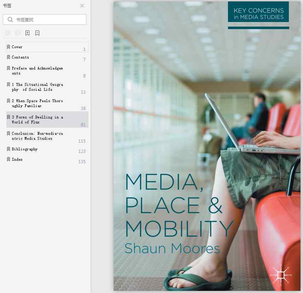303x293 pixels.
Task: Click the publisher logo on the cover
Action: pos(281,275)
